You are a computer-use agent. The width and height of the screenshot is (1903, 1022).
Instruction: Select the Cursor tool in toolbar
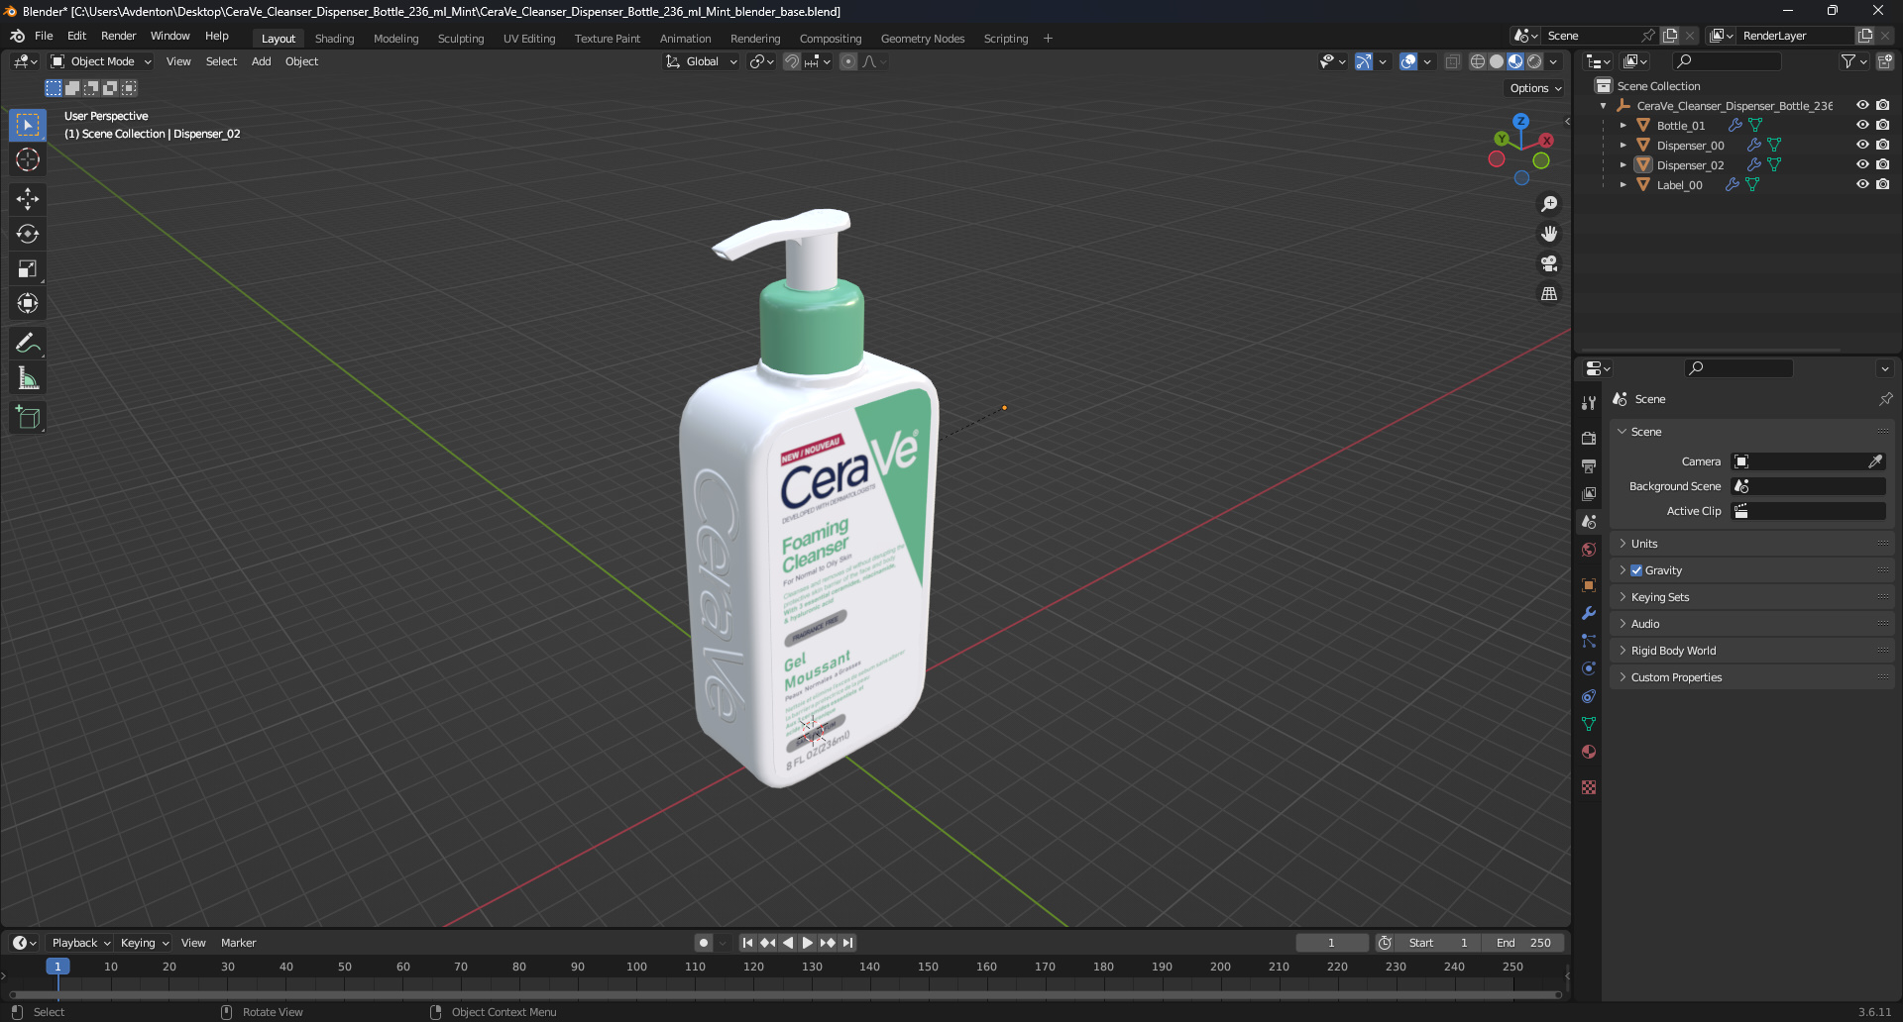(28, 159)
